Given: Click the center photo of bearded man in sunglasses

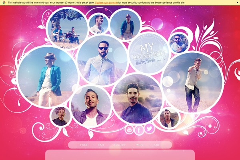Looking at the screenshot, I should 102,60.
